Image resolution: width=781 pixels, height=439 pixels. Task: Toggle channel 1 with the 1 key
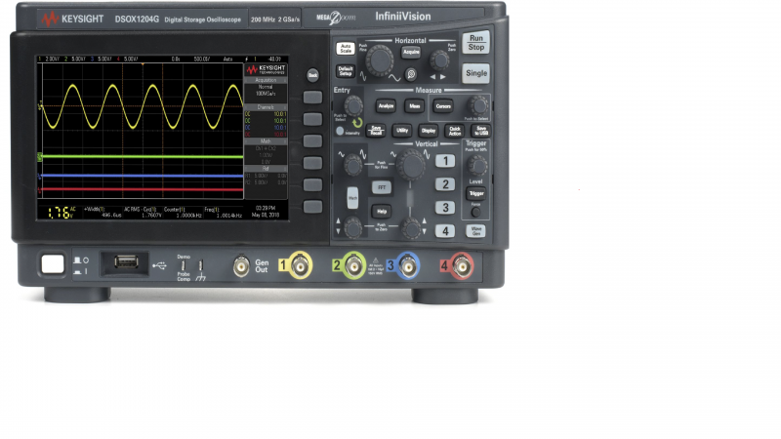[x=445, y=161]
